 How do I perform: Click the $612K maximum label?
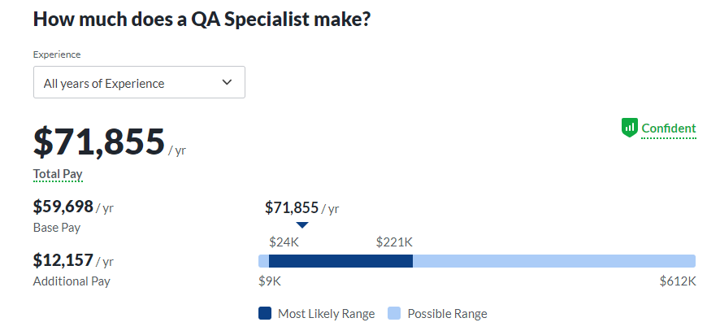click(678, 281)
